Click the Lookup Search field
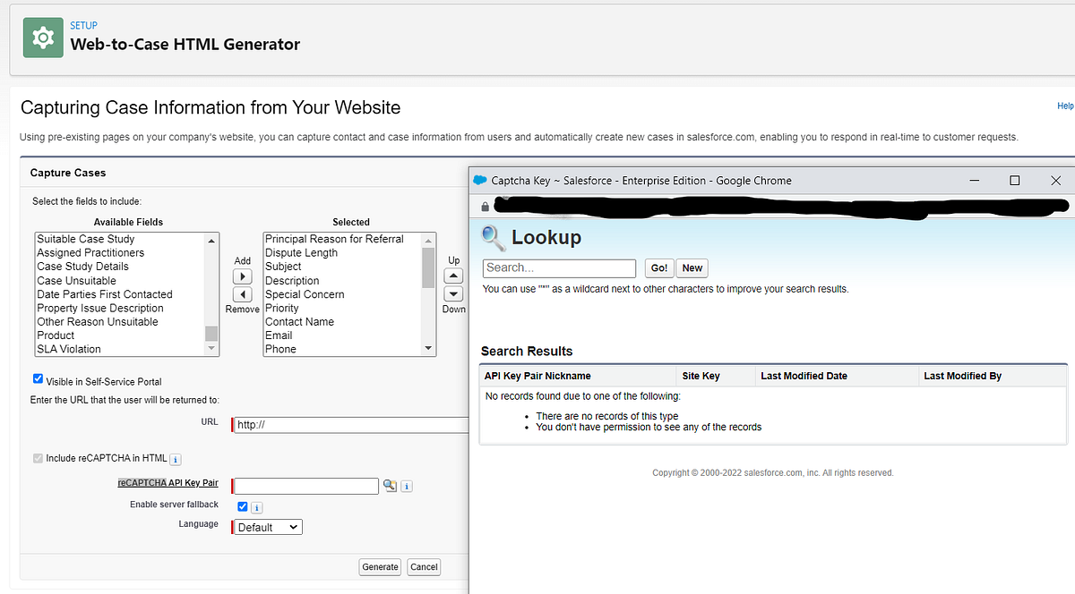The width and height of the screenshot is (1075, 594). 559,268
